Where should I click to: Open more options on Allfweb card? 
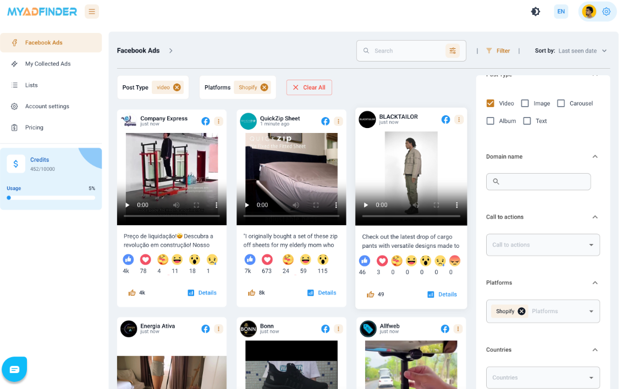pyautogui.click(x=458, y=329)
